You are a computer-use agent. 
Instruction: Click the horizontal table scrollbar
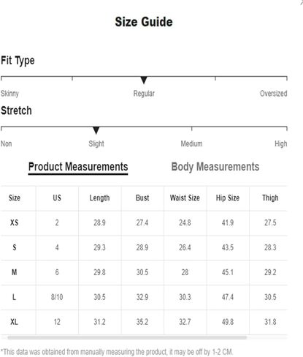[127, 337]
